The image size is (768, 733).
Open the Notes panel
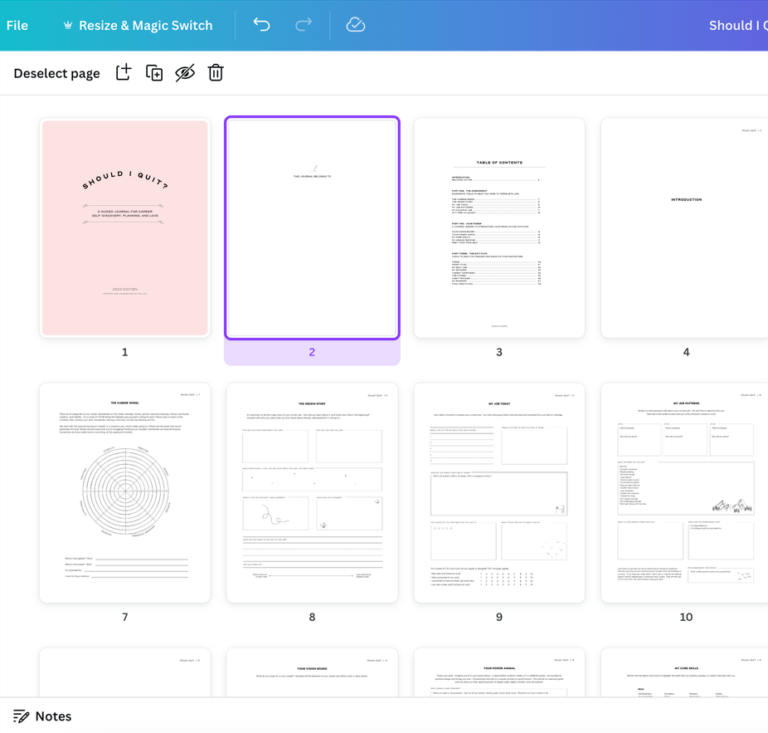53,716
